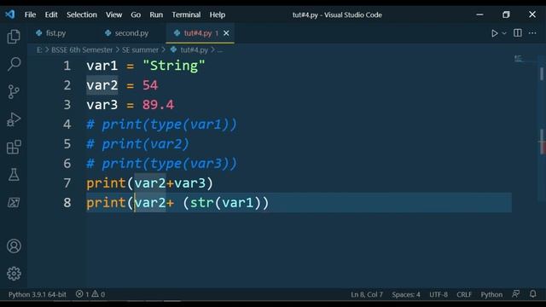Open the Accounts icon
This screenshot has width=546, height=307.
pos(14,246)
